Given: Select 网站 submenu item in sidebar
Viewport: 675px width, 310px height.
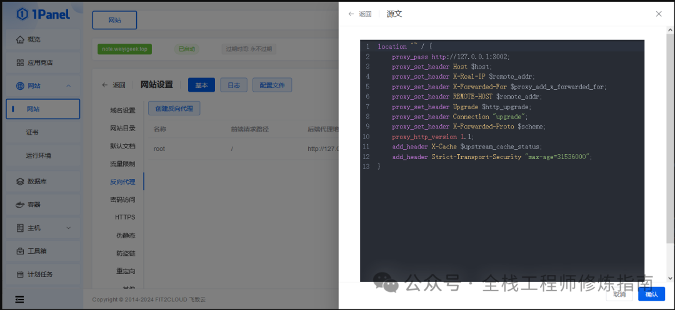Looking at the screenshot, I should [x=43, y=109].
